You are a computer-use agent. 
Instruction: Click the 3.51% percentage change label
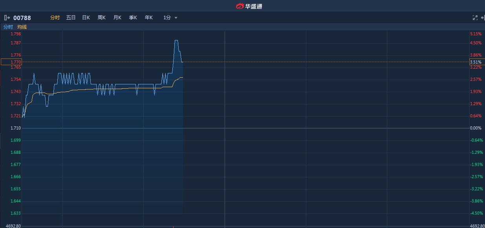point(476,62)
